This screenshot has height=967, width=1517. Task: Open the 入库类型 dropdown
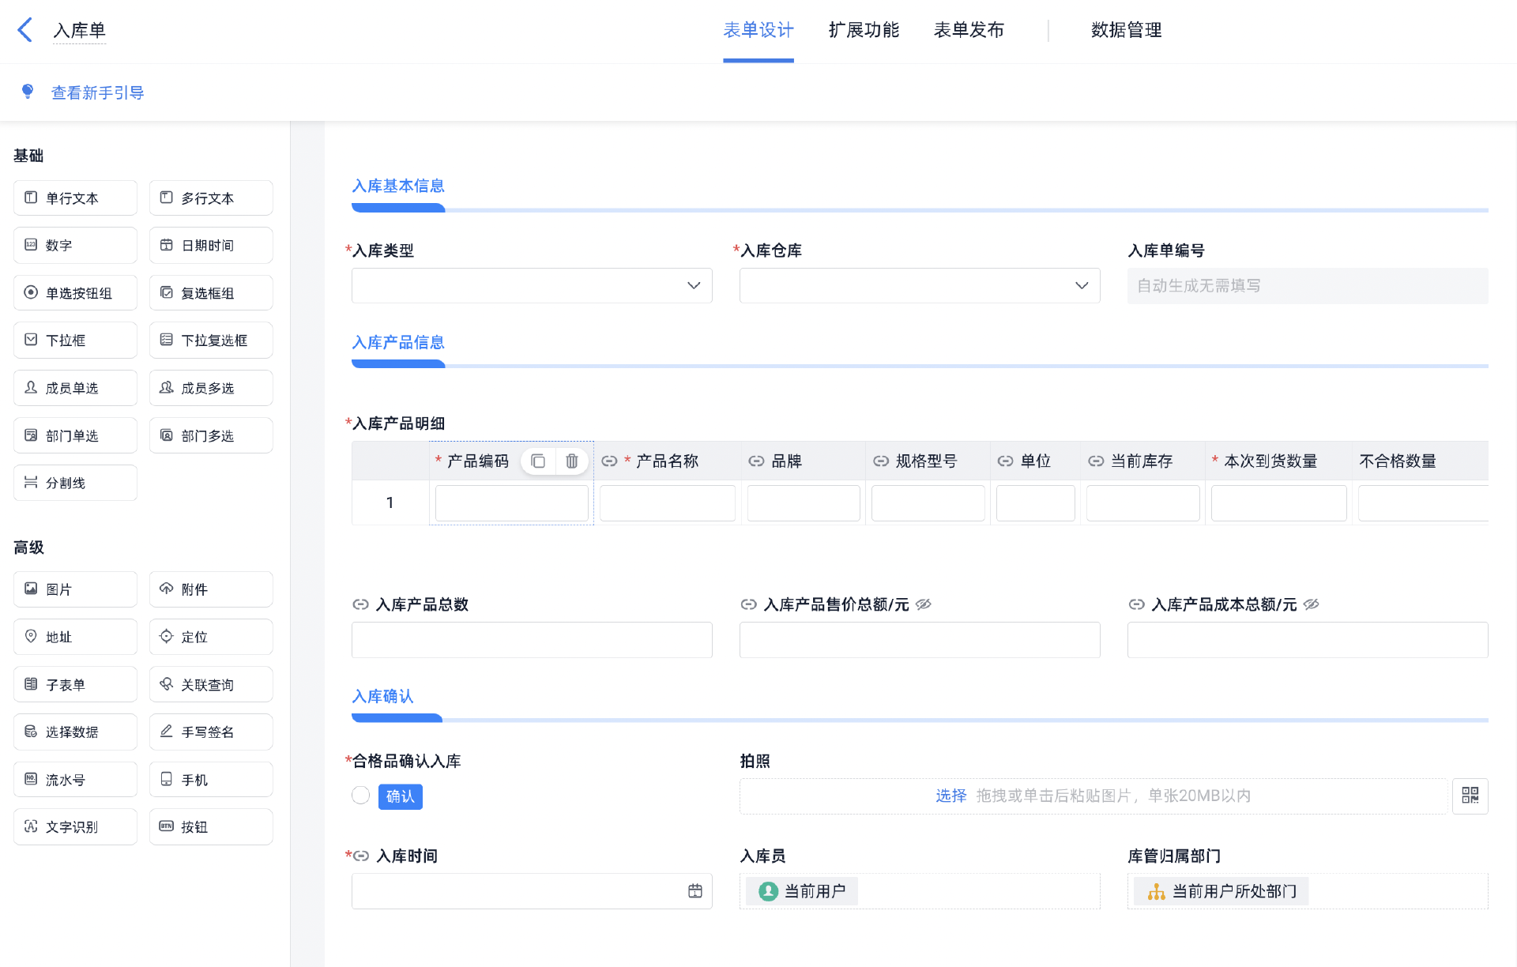pyautogui.click(x=532, y=285)
